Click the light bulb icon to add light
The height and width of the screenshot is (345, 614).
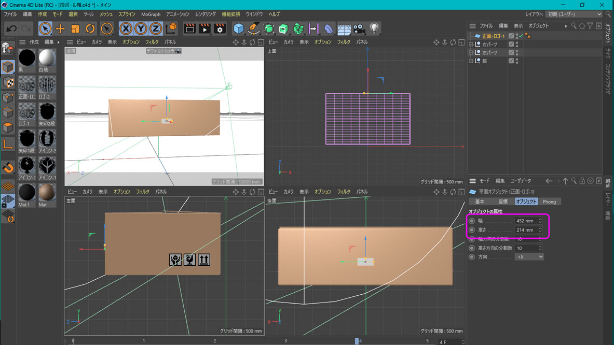(x=374, y=28)
